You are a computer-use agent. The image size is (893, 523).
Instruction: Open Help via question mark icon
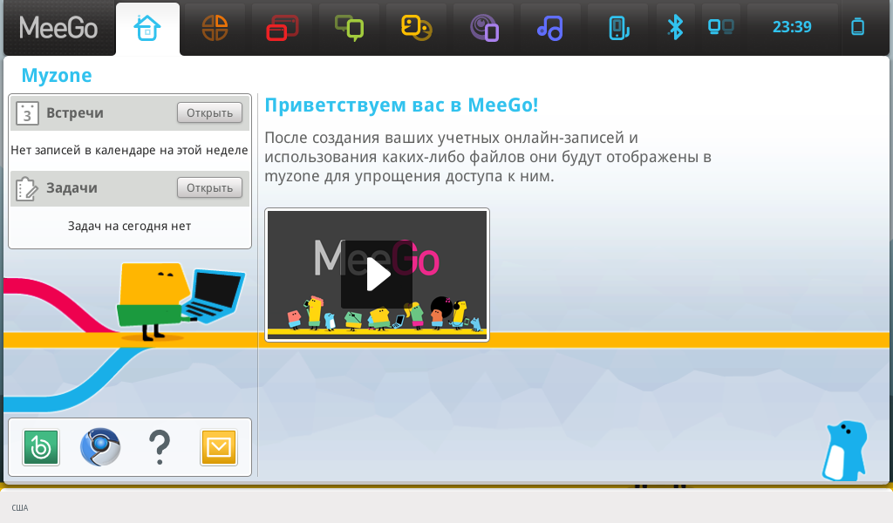(x=159, y=448)
